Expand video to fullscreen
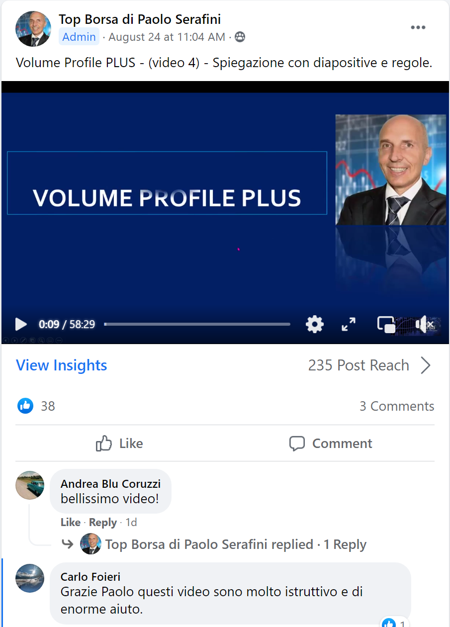Screen dimensions: 450x627 pyautogui.click(x=349, y=325)
